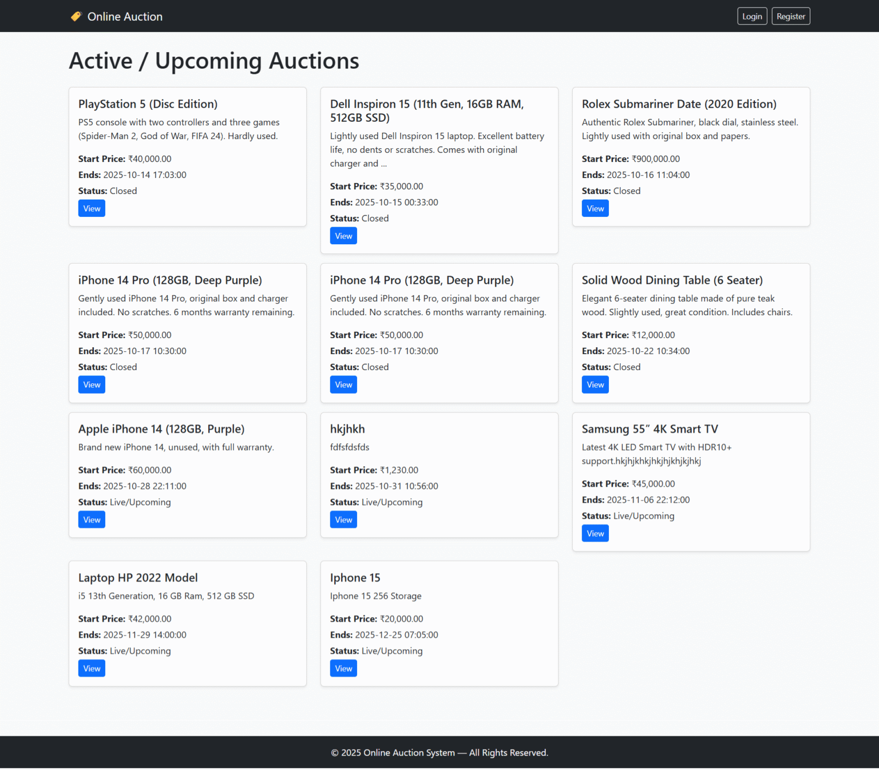
Task: Click the PS5 console description text
Action: (179, 129)
